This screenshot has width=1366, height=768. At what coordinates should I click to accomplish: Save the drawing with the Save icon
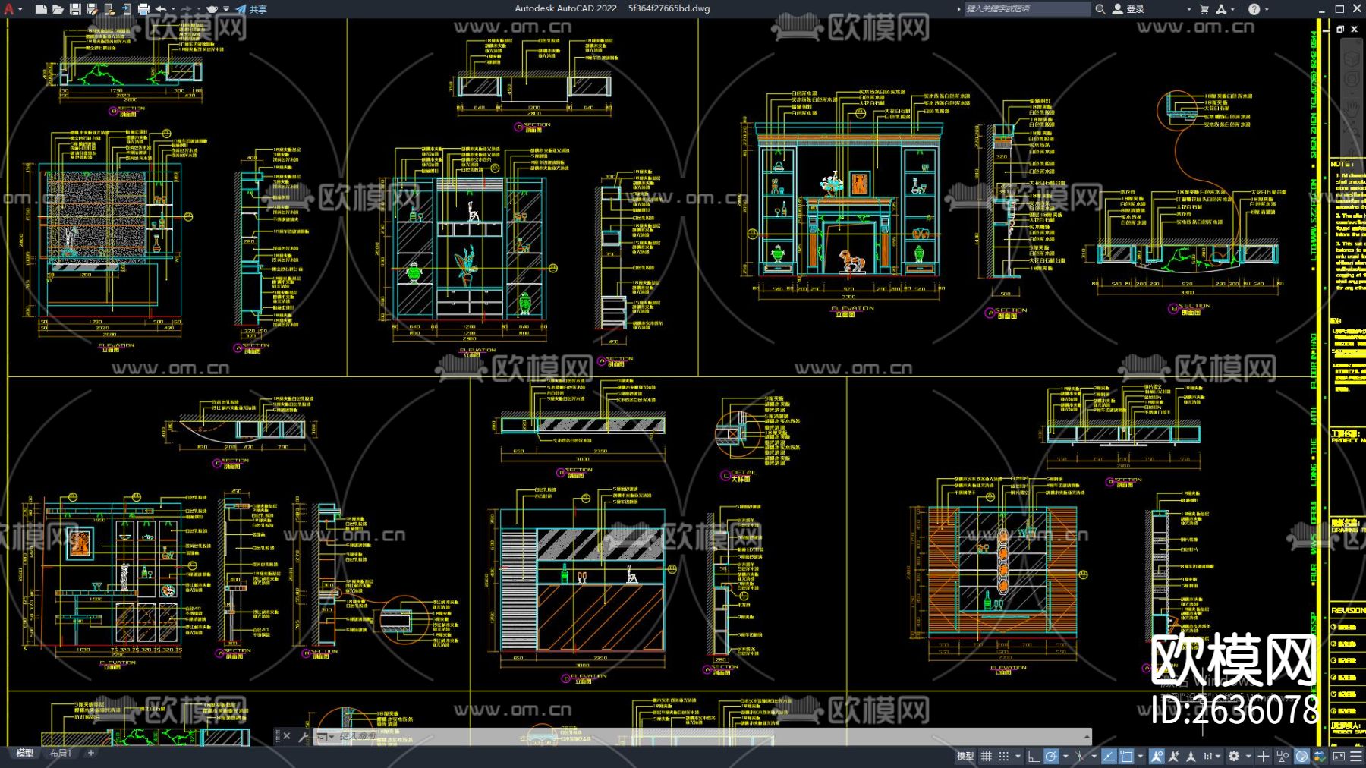pyautogui.click(x=75, y=9)
